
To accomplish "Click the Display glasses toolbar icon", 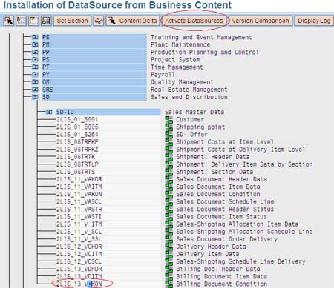I will click(99, 21).
